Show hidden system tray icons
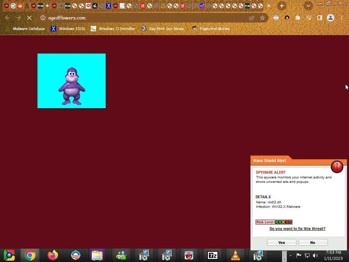This screenshot has width=349, height=262. [x=290, y=256]
